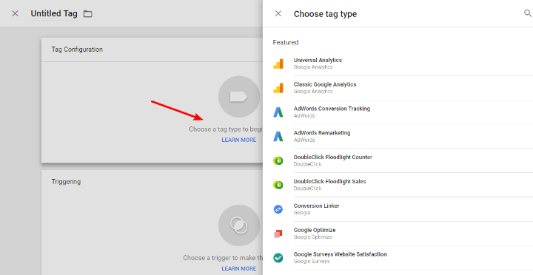The width and height of the screenshot is (533, 275).
Task: Close the Choose tag type panel
Action: 278,13
